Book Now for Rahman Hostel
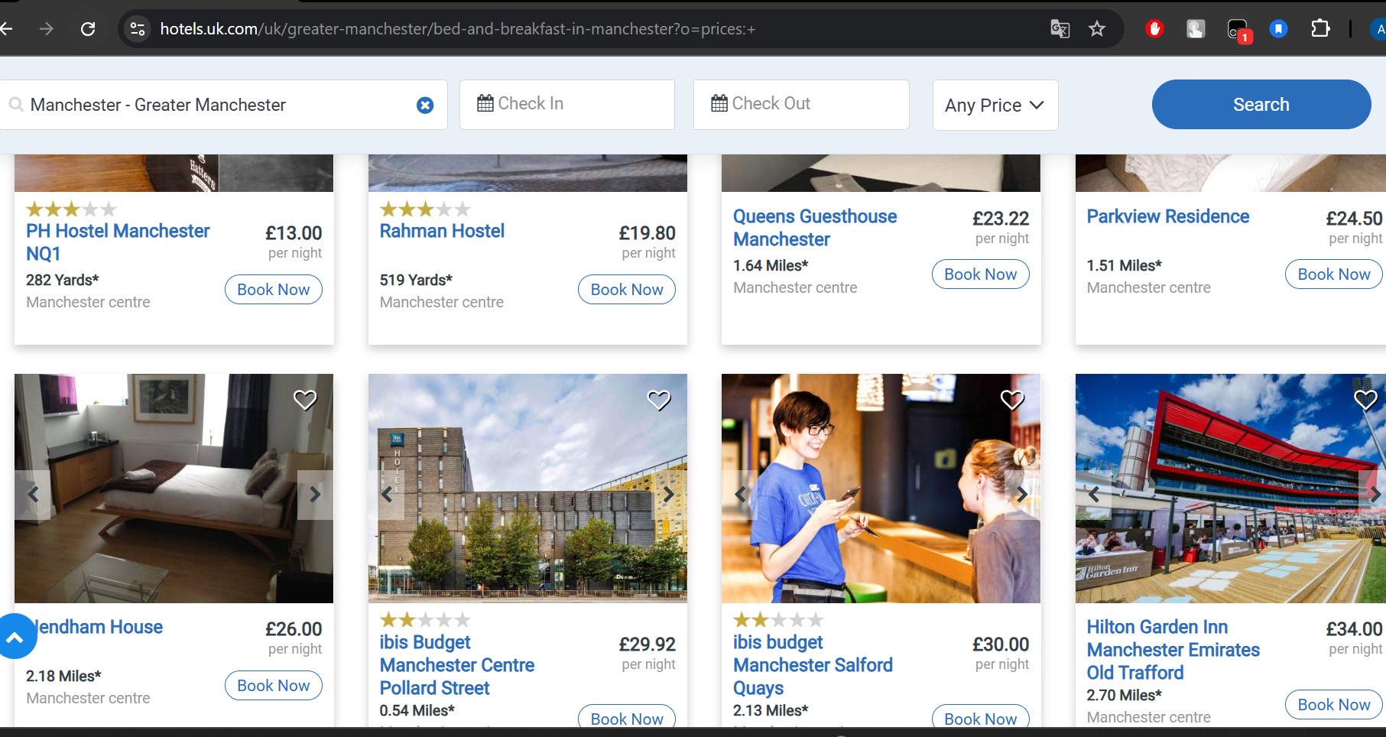The height and width of the screenshot is (737, 1386). (x=627, y=290)
